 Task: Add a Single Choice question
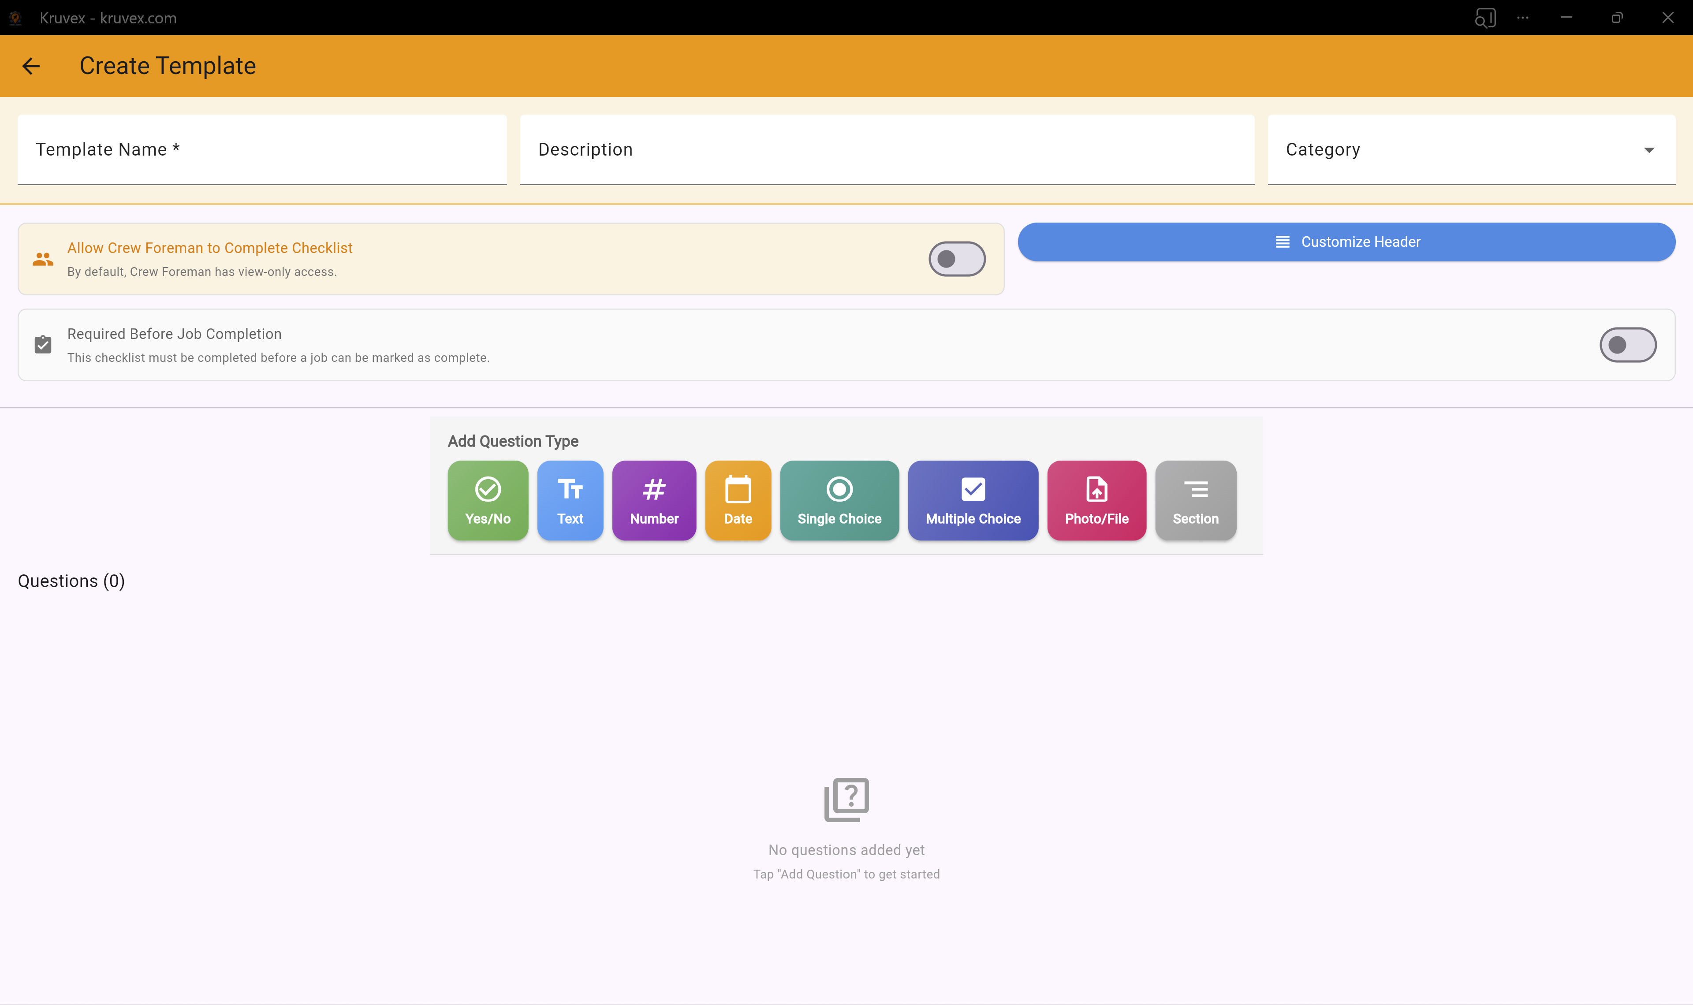coord(839,500)
